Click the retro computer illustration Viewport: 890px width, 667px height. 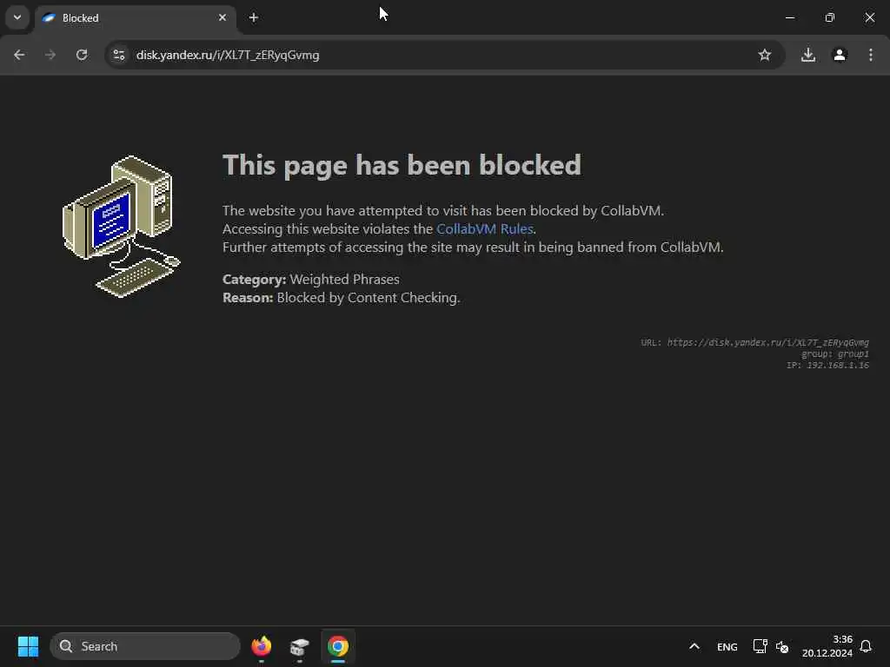tap(122, 226)
